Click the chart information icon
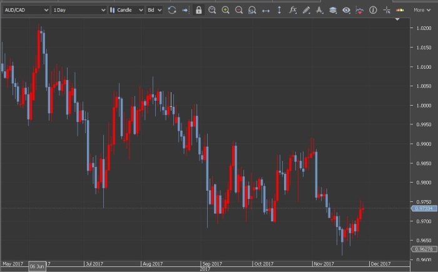Viewport: 438px width, 272px height. pyautogui.click(x=373, y=11)
